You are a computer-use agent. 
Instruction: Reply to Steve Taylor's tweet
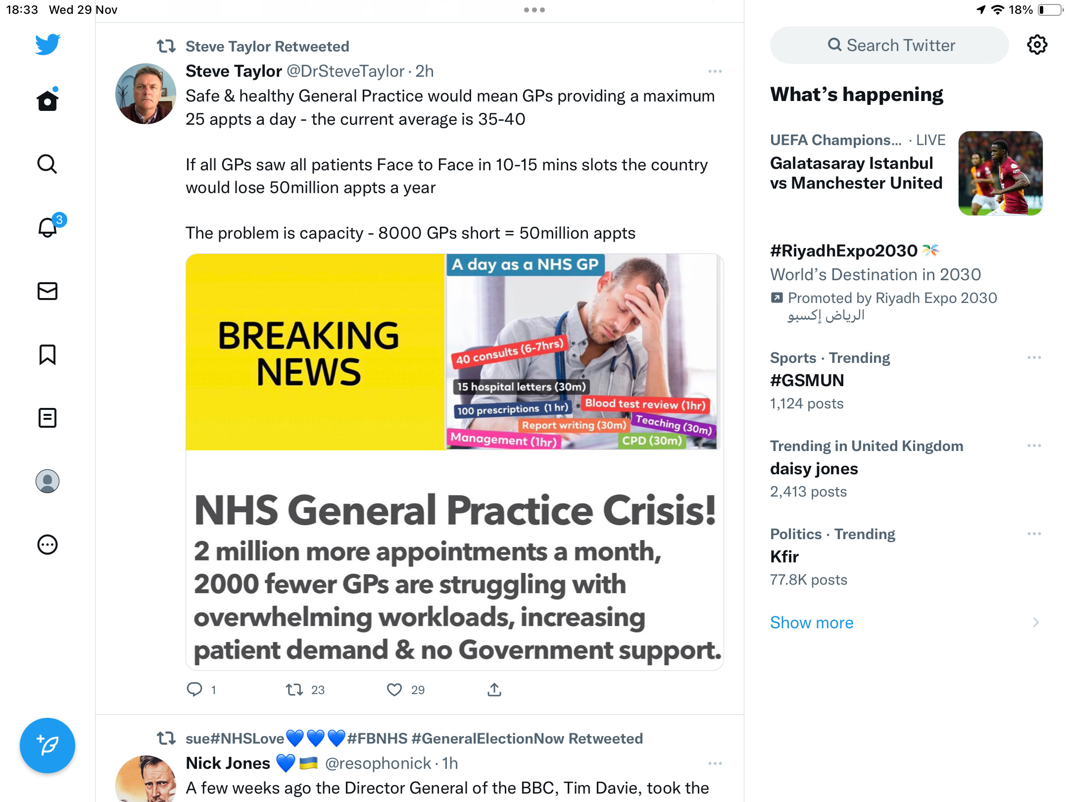201,690
